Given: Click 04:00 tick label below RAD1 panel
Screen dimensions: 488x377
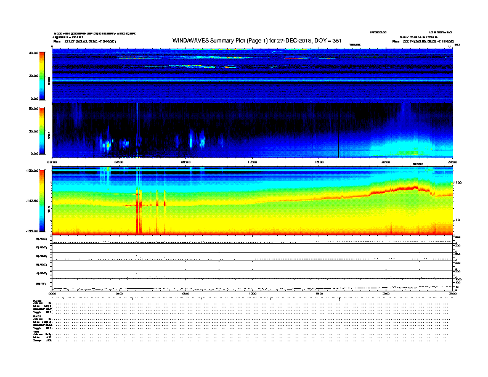Looking at the screenshot, I should [x=119, y=162].
